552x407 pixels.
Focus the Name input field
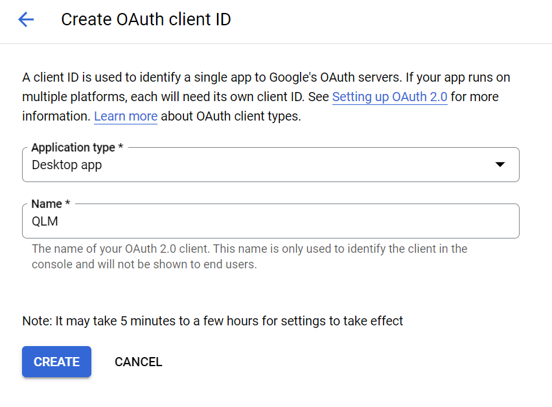coord(270,221)
